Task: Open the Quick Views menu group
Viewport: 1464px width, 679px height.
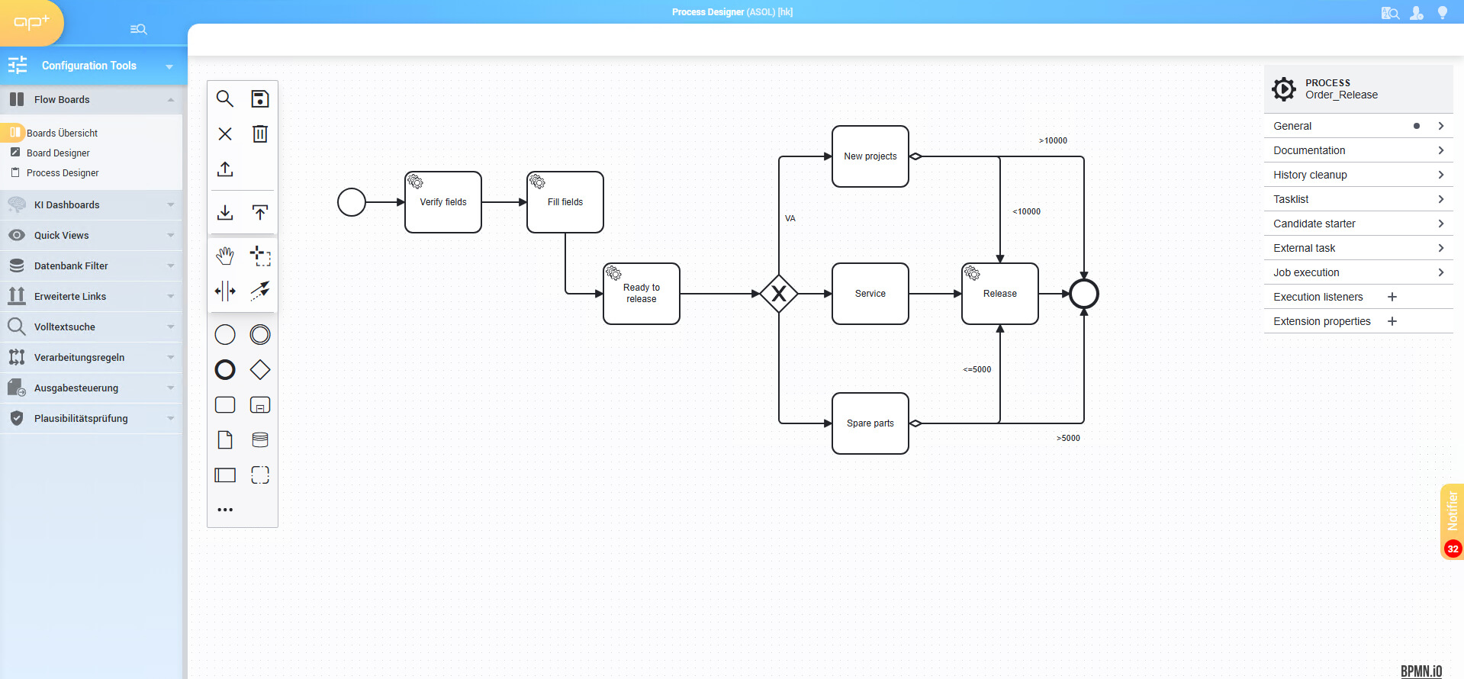Action: pyautogui.click(x=92, y=235)
